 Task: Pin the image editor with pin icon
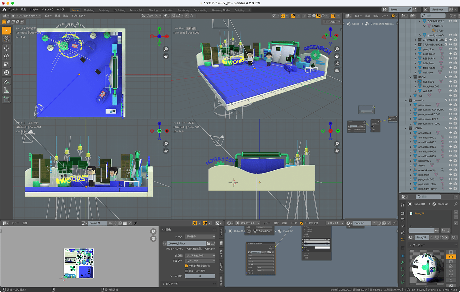point(136,223)
